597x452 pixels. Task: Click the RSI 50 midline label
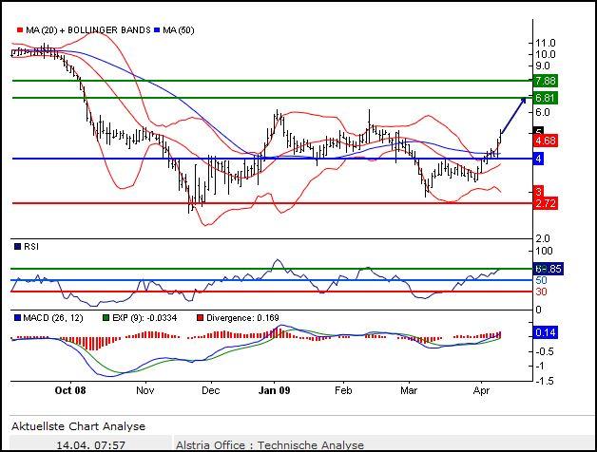pyautogui.click(x=541, y=280)
